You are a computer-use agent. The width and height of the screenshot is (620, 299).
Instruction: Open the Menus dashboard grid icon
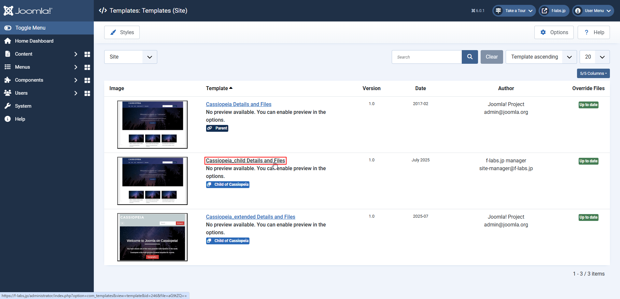[x=87, y=67]
